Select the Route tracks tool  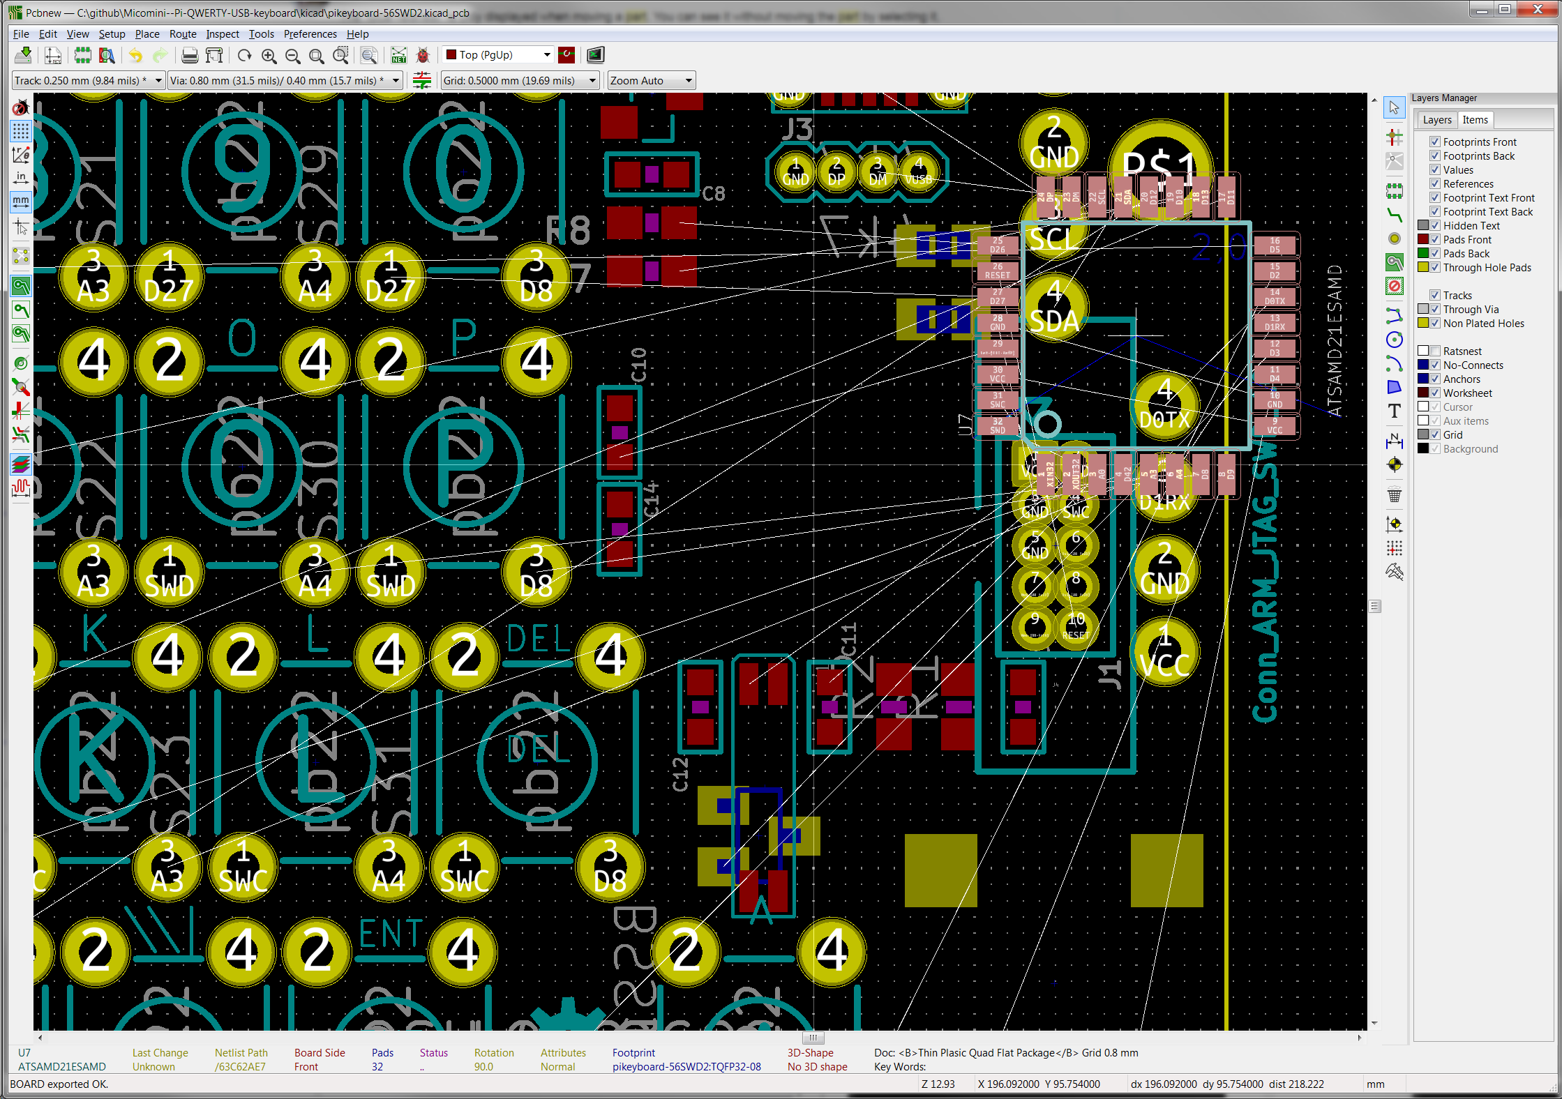click(1394, 215)
